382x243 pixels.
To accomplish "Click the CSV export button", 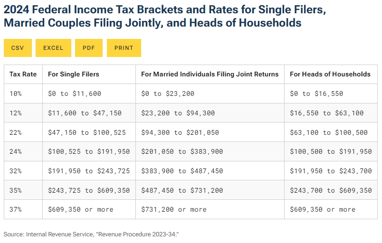I will (x=17, y=48).
